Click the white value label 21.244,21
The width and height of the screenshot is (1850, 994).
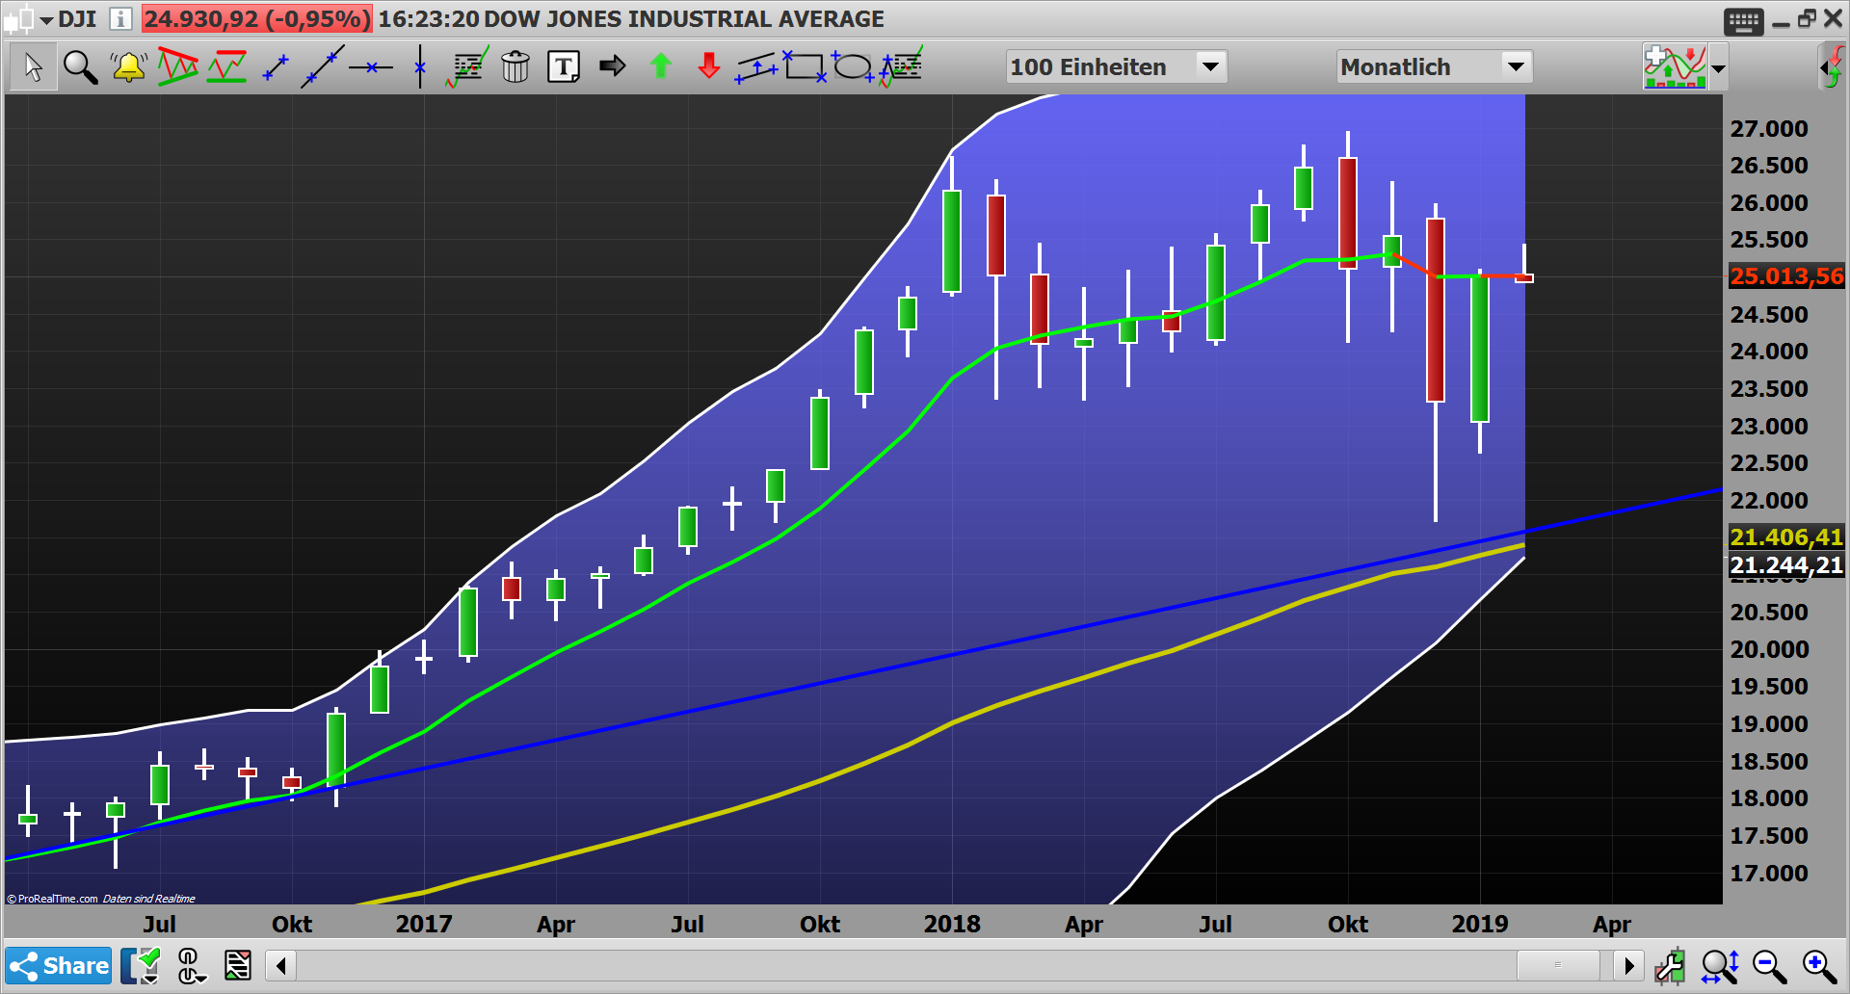(x=1786, y=565)
